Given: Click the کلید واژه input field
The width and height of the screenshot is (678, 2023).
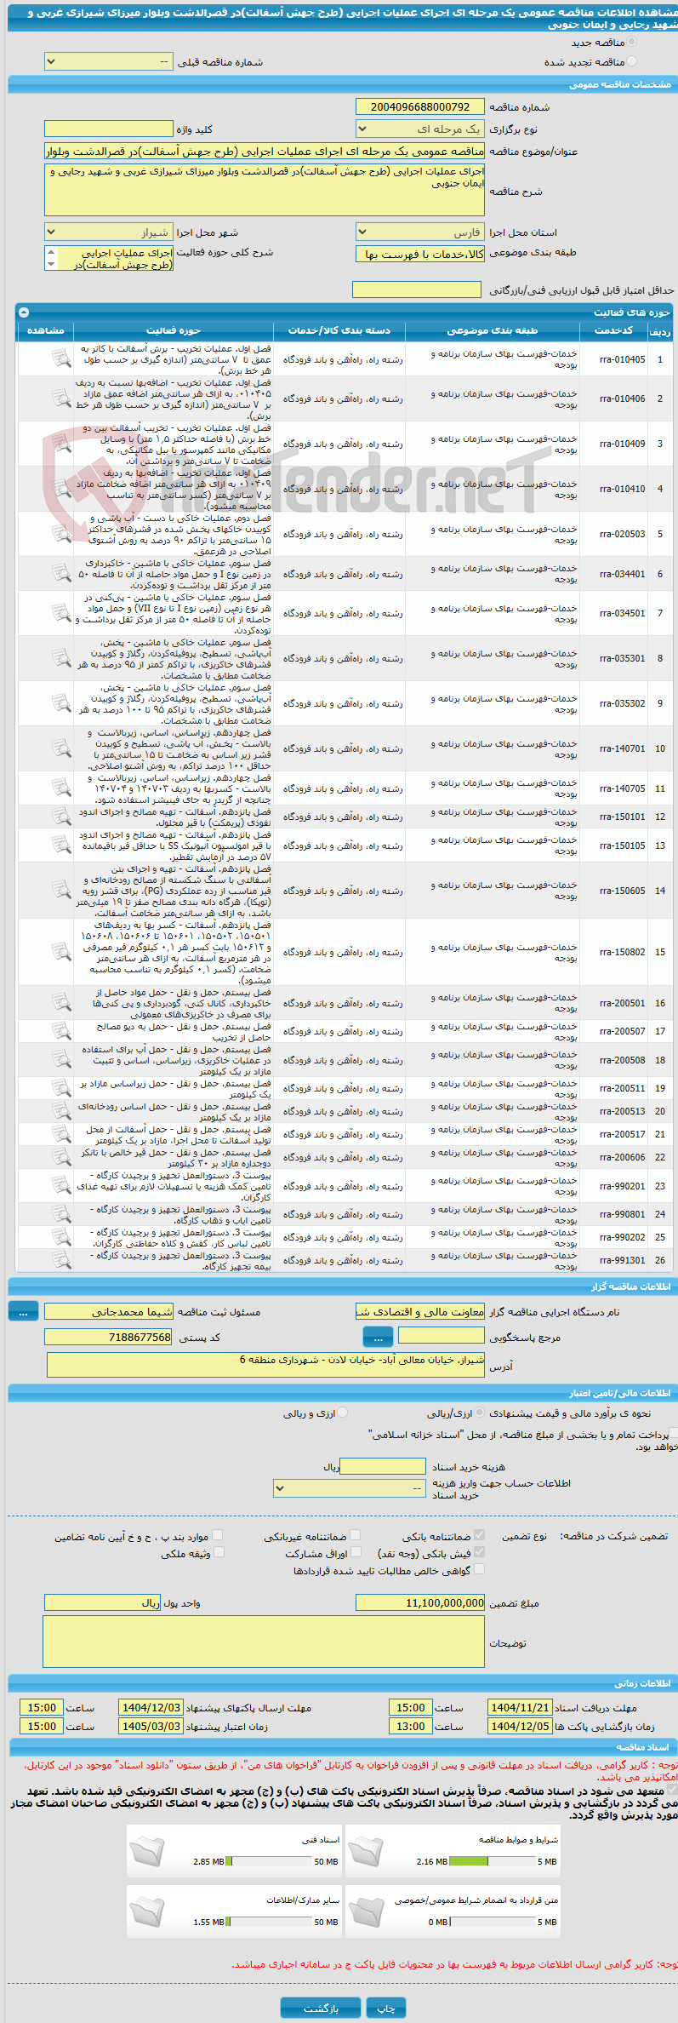Looking at the screenshot, I should tap(108, 129).
